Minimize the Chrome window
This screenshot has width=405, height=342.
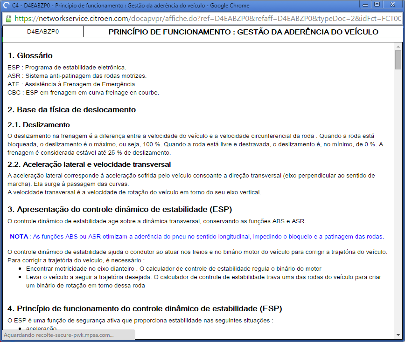[365, 5]
